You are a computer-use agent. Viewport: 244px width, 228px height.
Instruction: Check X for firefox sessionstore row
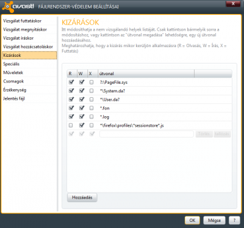click(x=91, y=125)
